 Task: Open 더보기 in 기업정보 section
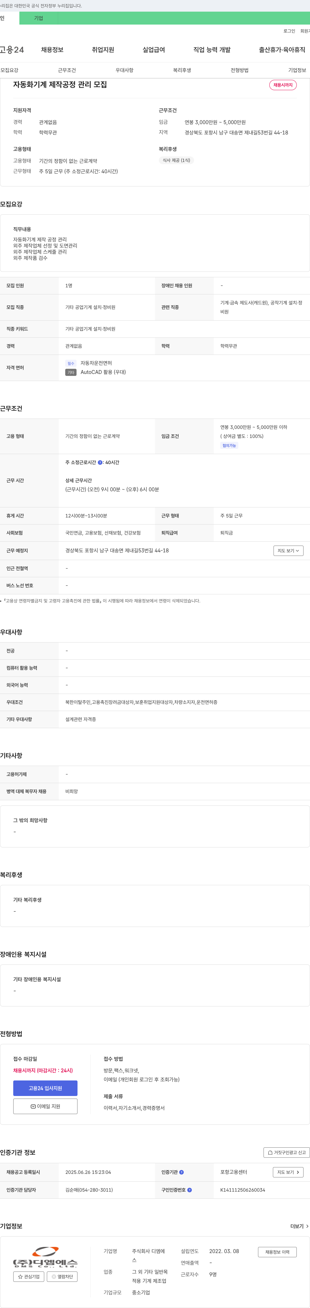click(299, 1226)
